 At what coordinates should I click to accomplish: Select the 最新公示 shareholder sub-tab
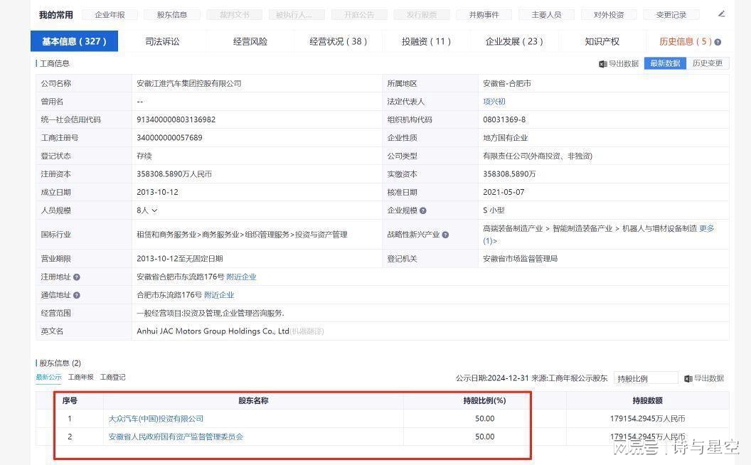click(x=49, y=377)
